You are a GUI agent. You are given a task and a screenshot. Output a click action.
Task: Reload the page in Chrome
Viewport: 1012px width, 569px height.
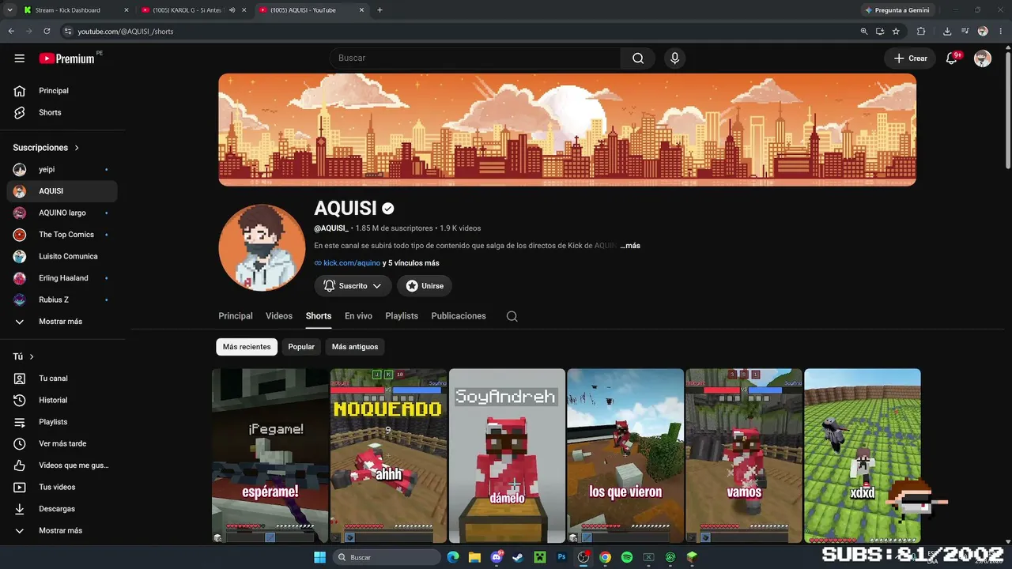pos(47,32)
